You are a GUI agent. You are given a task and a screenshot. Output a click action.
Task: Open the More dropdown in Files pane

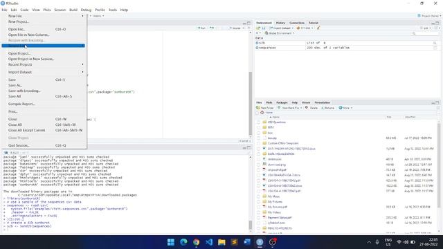click(345, 108)
